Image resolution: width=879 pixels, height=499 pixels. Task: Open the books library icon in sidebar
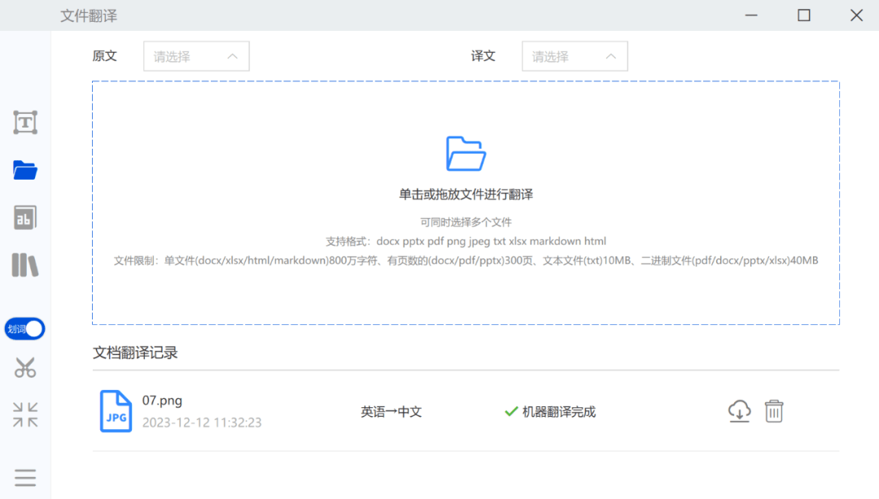pyautogui.click(x=25, y=265)
